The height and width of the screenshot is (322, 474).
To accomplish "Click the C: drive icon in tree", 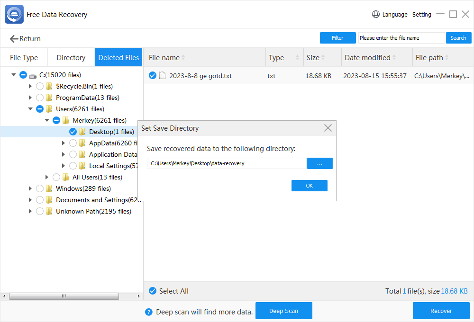I will 33,75.
